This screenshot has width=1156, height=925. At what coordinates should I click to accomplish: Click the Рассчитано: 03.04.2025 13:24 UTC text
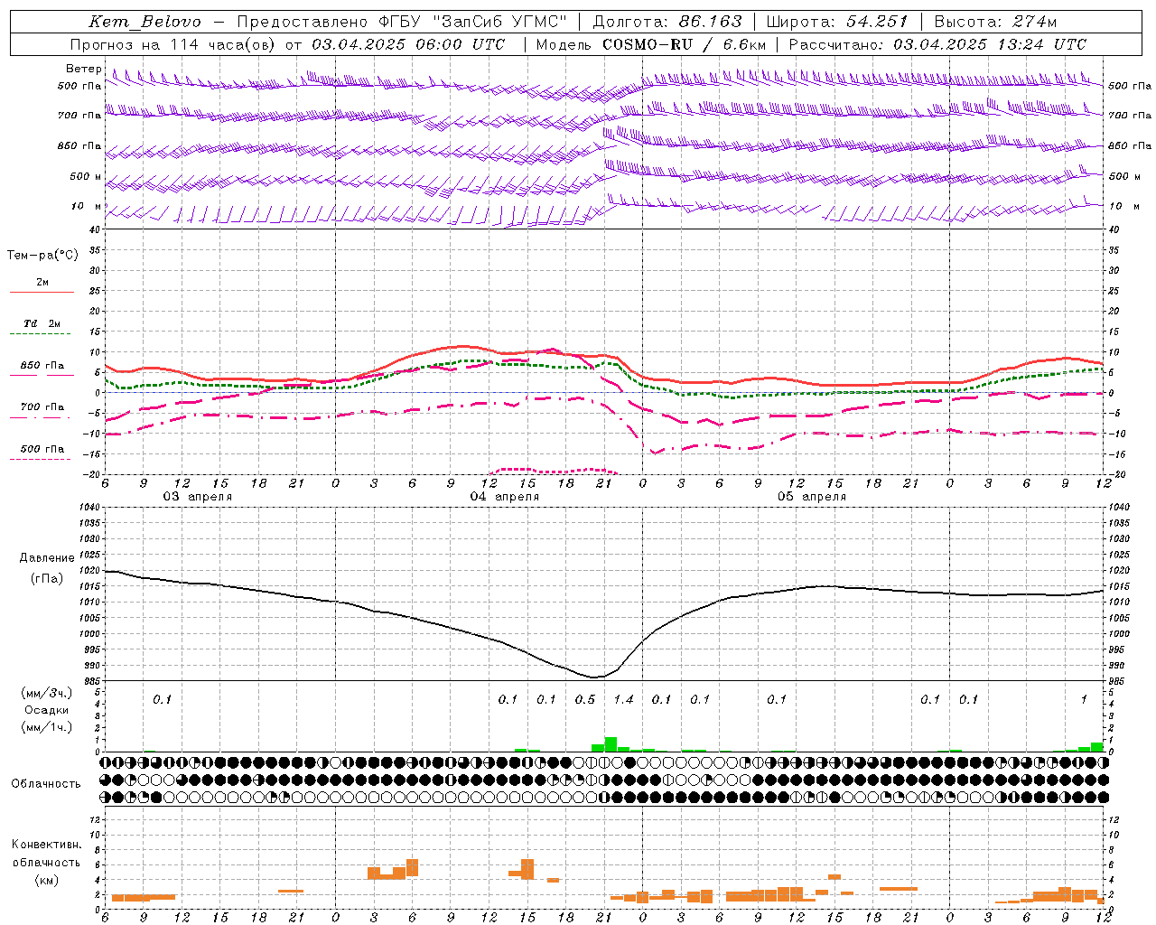[937, 44]
